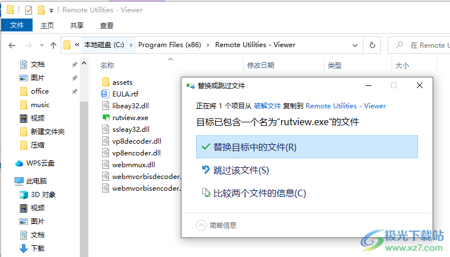The image size is (450, 257).
Task: Click the folder icon in title bar
Action: pyautogui.click(x=10, y=10)
